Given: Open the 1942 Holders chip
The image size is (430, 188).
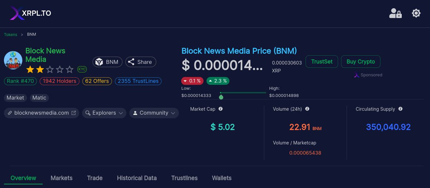Looking at the screenshot, I should click(x=59, y=81).
